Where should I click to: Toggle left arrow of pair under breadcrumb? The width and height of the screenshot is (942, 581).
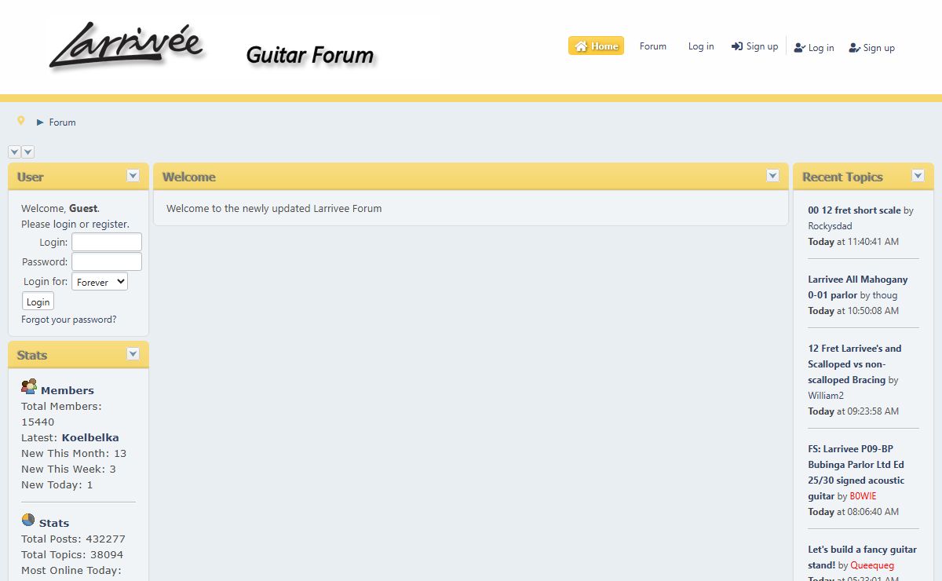14,152
